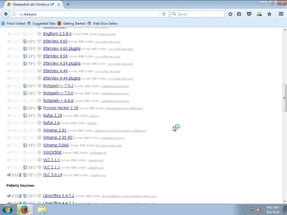Open the VLC 3.0.14 link
287x215 pixels.
[52, 175]
